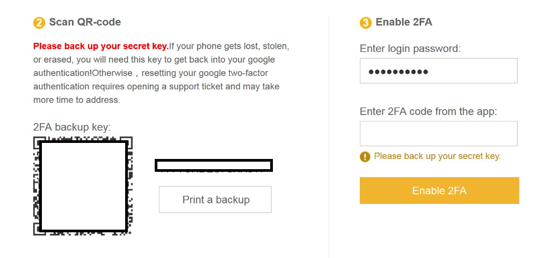549x258 pixels.
Task: Click the 2FA QR code image
Action: tap(83, 186)
